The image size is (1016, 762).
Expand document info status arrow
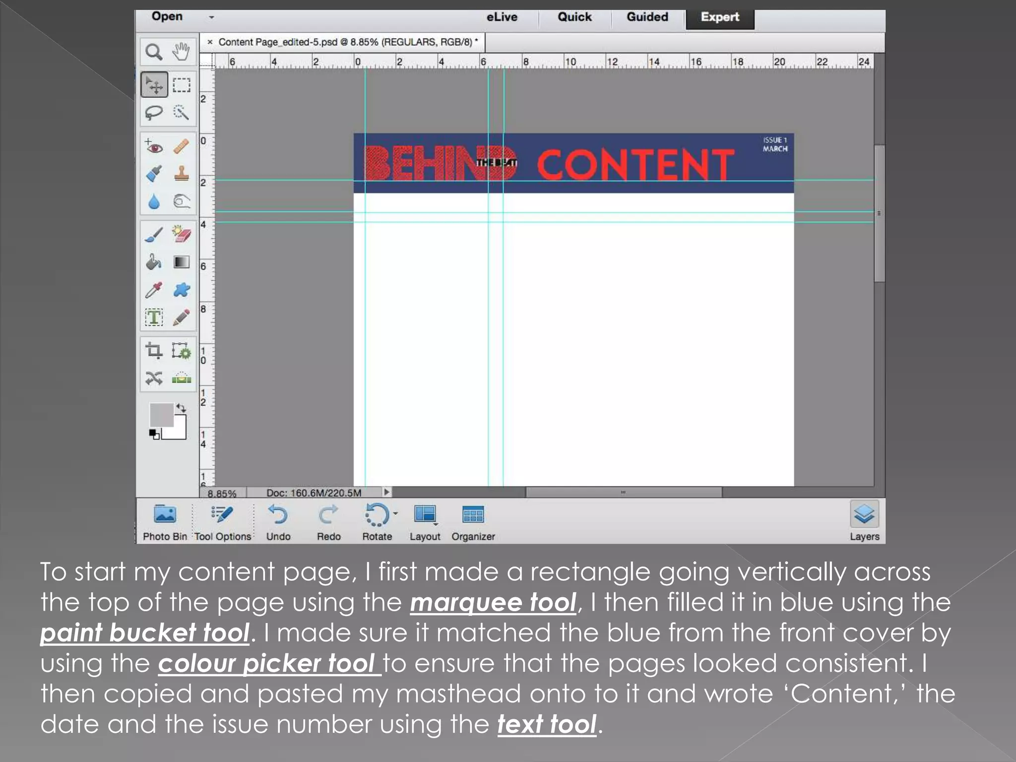coord(386,492)
